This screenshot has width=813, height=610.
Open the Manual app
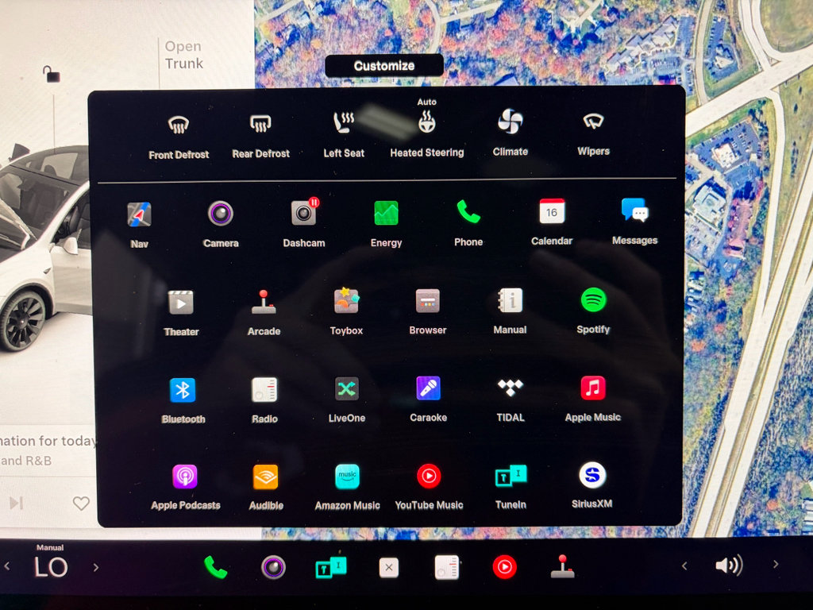[511, 311]
